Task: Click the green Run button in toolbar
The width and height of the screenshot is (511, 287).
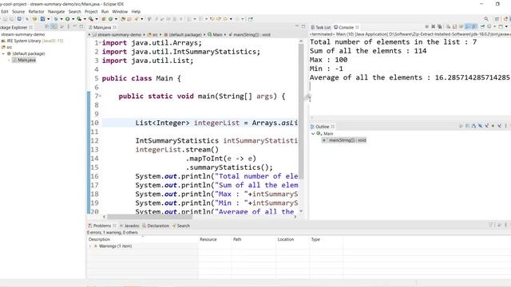Action: 67,19
